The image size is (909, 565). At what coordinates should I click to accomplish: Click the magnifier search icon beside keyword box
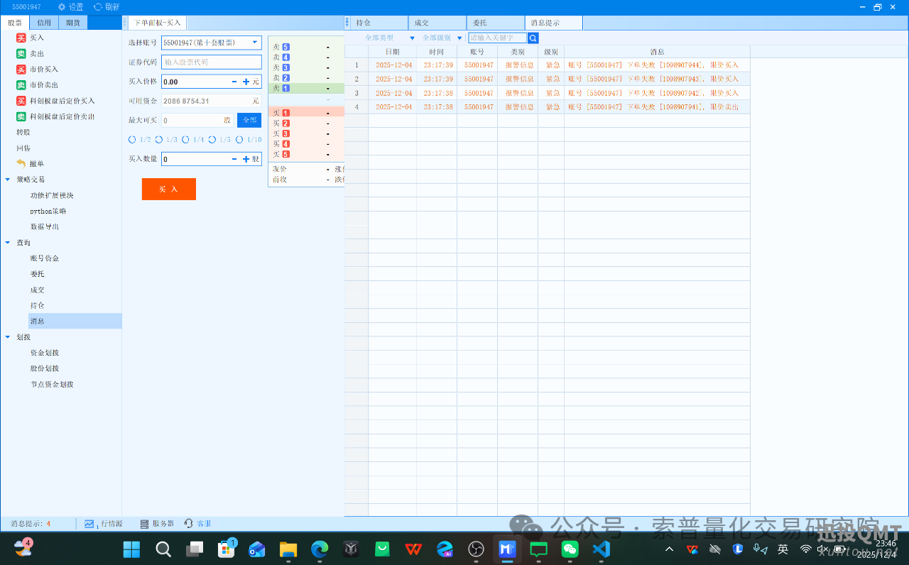pyautogui.click(x=533, y=38)
